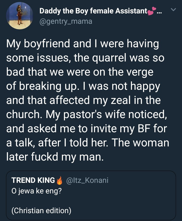182x221 pixels.
Task: Click the line 'bad that we were on the verge'
Action: [80, 73]
